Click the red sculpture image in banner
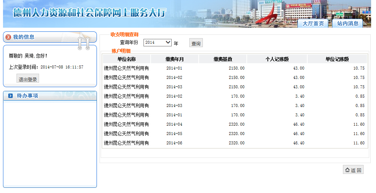 pos(268,16)
